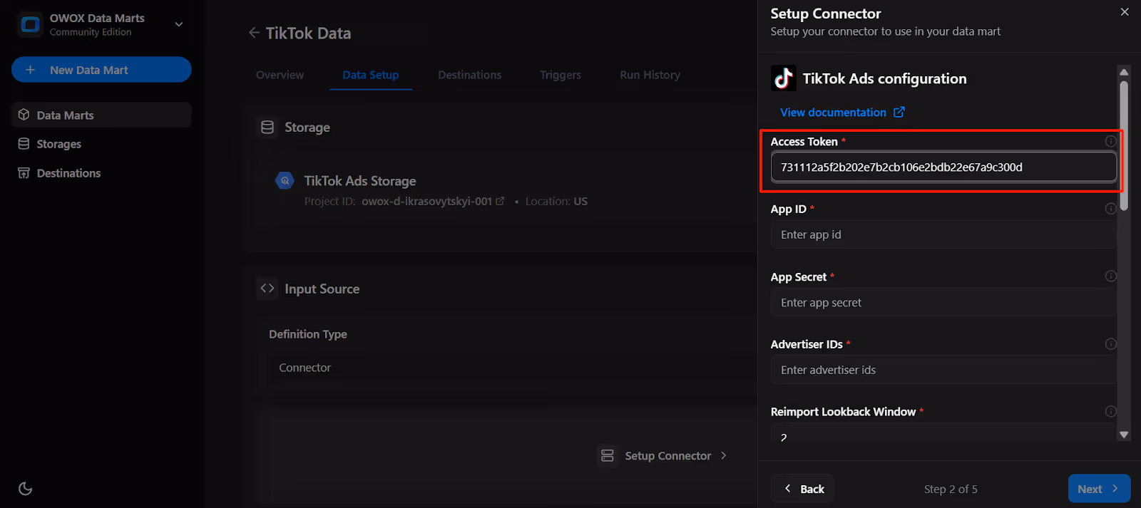Toggle dark mode moon icon
Viewport: 1141px width, 508px height.
pyautogui.click(x=25, y=489)
